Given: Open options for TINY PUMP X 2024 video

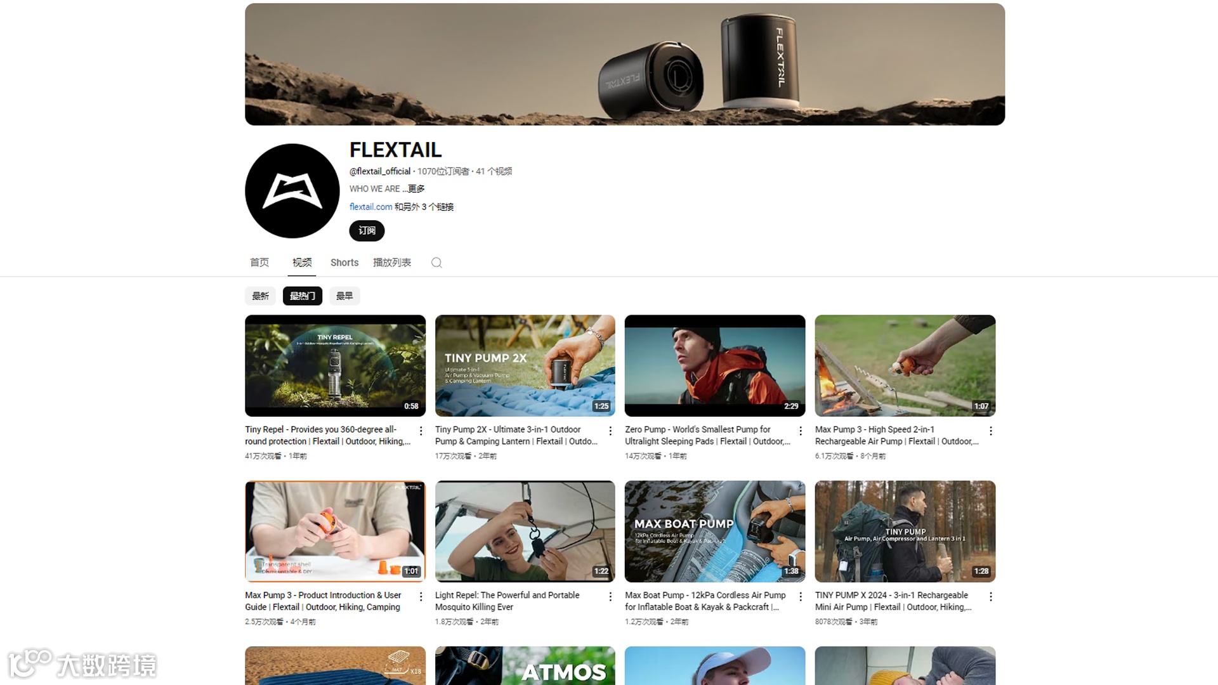Looking at the screenshot, I should click(x=990, y=596).
